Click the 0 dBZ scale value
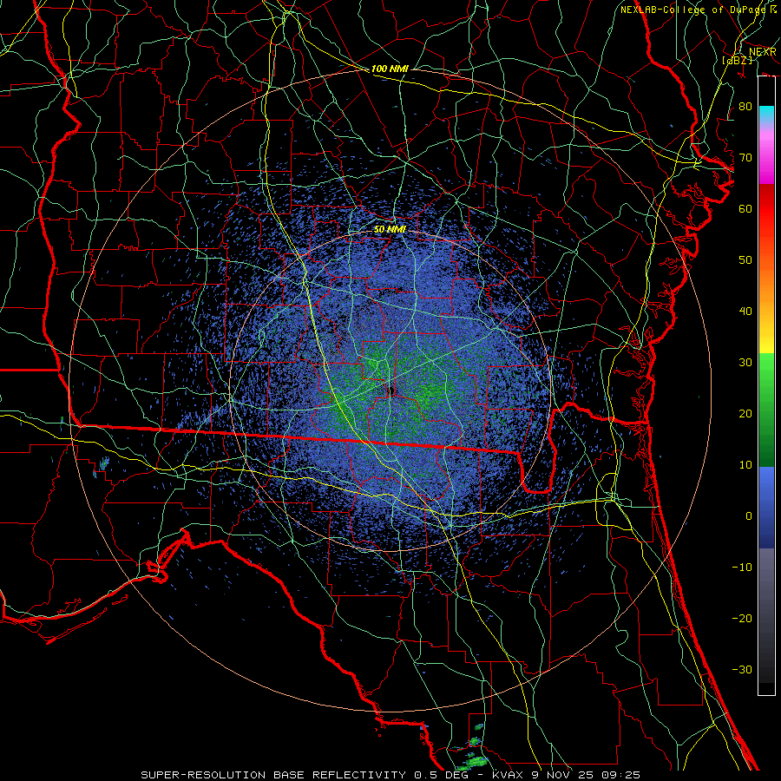 (749, 516)
